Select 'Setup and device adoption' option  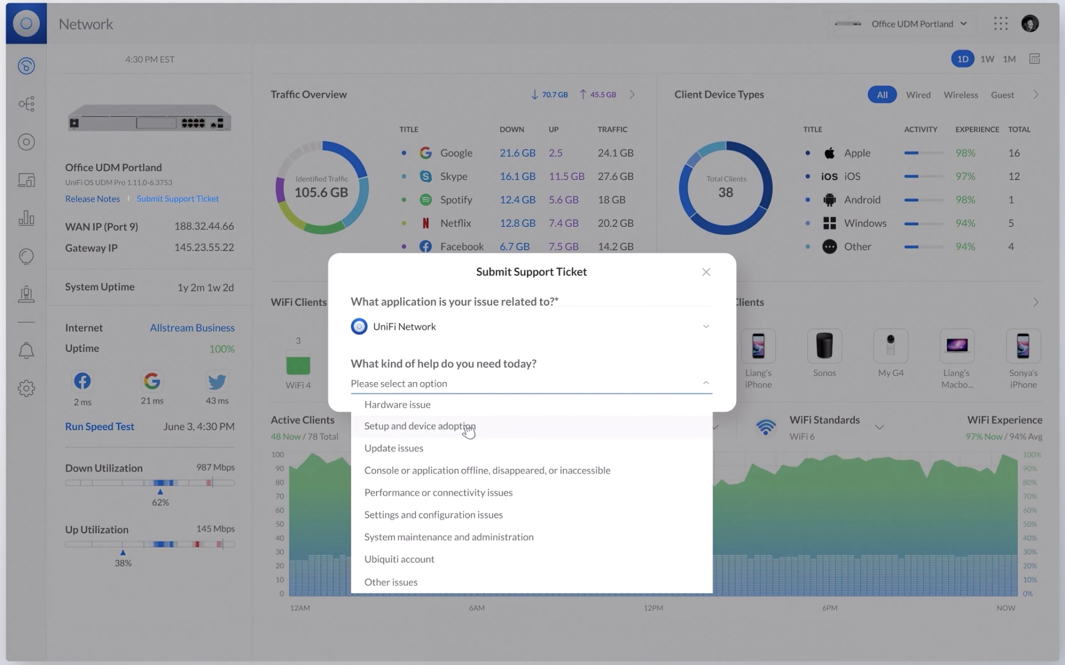pos(531,426)
